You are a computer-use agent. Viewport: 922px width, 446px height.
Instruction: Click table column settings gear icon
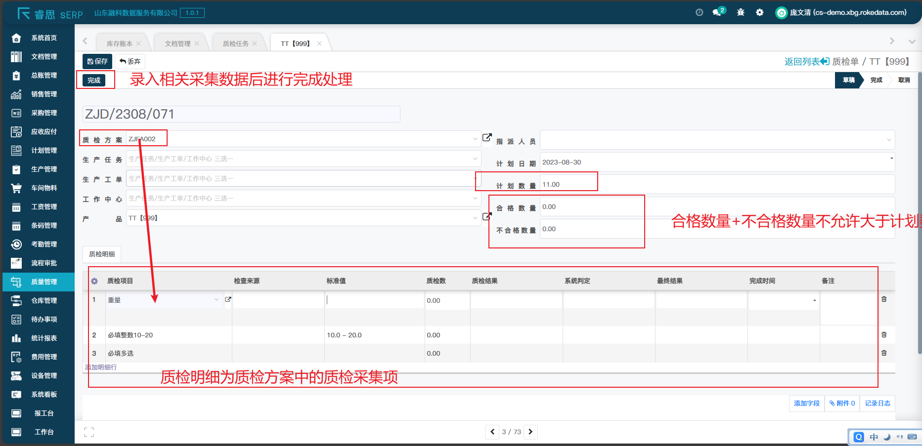94,281
